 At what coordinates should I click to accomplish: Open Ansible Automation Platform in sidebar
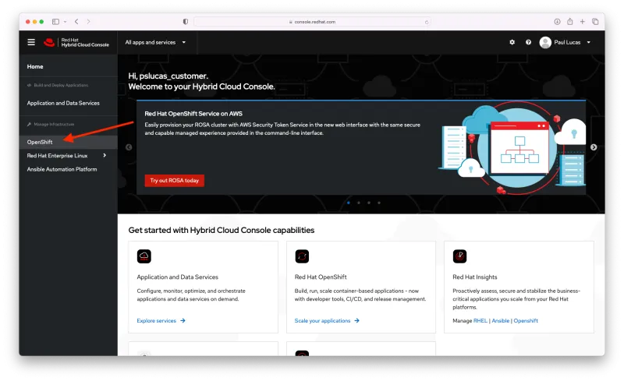point(62,169)
